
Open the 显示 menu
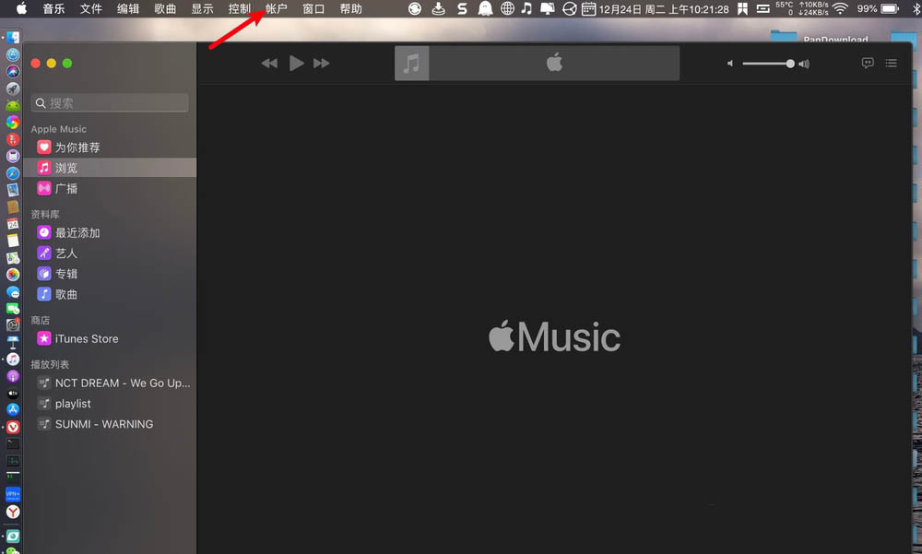202,9
